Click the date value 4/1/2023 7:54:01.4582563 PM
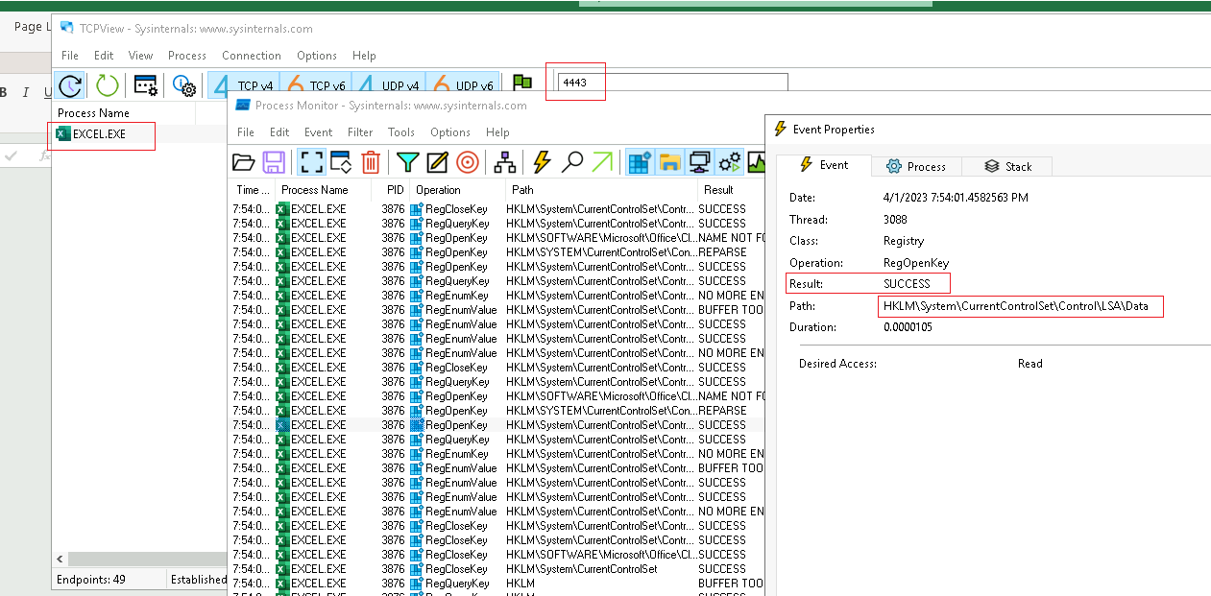This screenshot has width=1211, height=596. [x=957, y=198]
